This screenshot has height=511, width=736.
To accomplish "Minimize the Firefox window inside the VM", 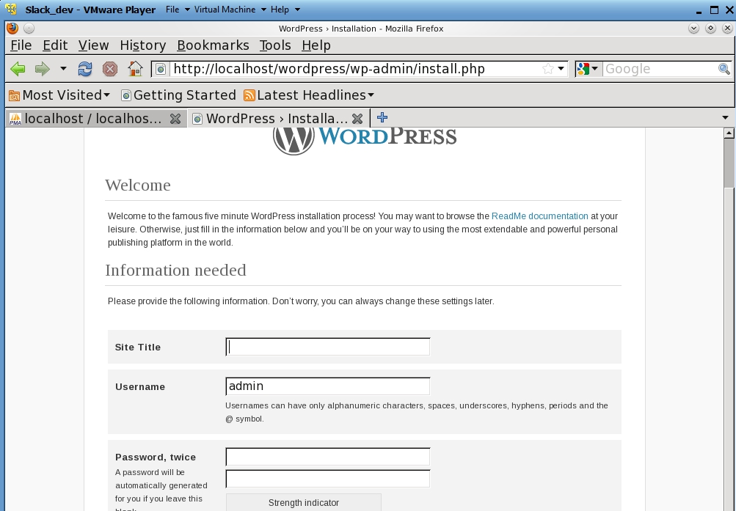I will pyautogui.click(x=693, y=29).
